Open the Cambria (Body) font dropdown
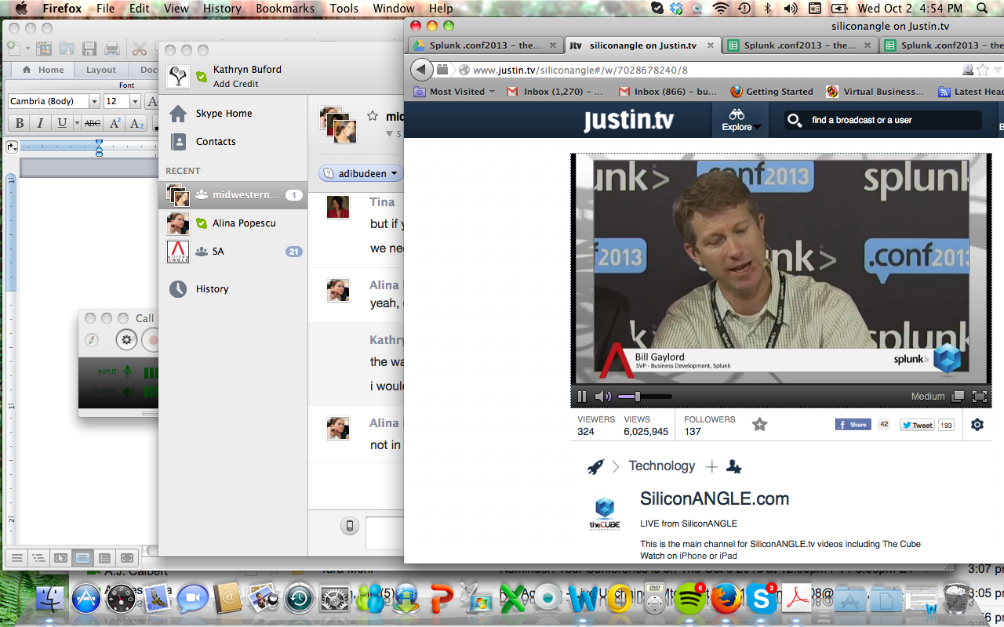The image size is (1004, 627). click(x=94, y=101)
